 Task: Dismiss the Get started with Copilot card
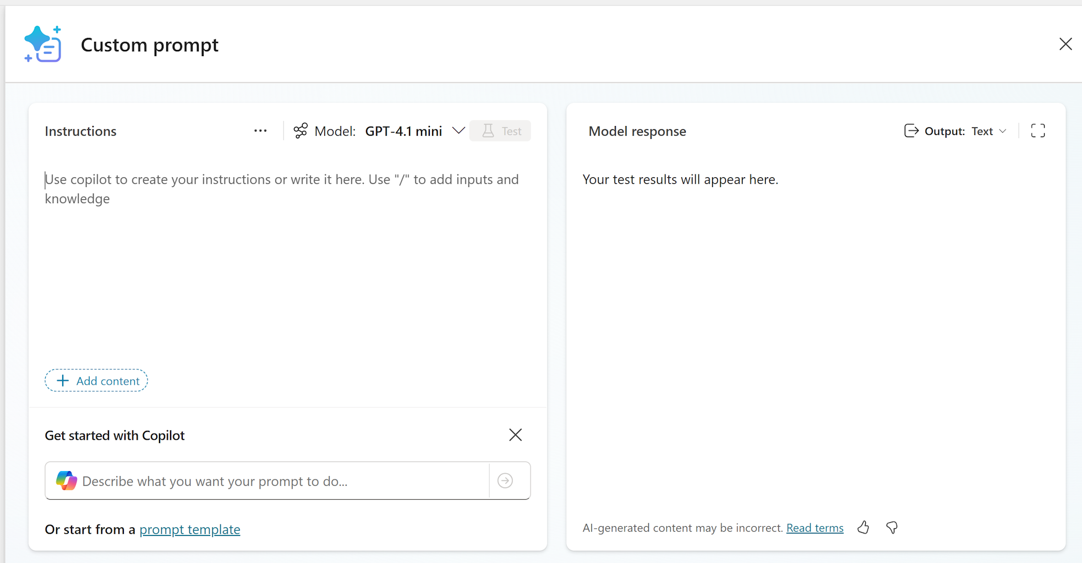pyautogui.click(x=515, y=435)
